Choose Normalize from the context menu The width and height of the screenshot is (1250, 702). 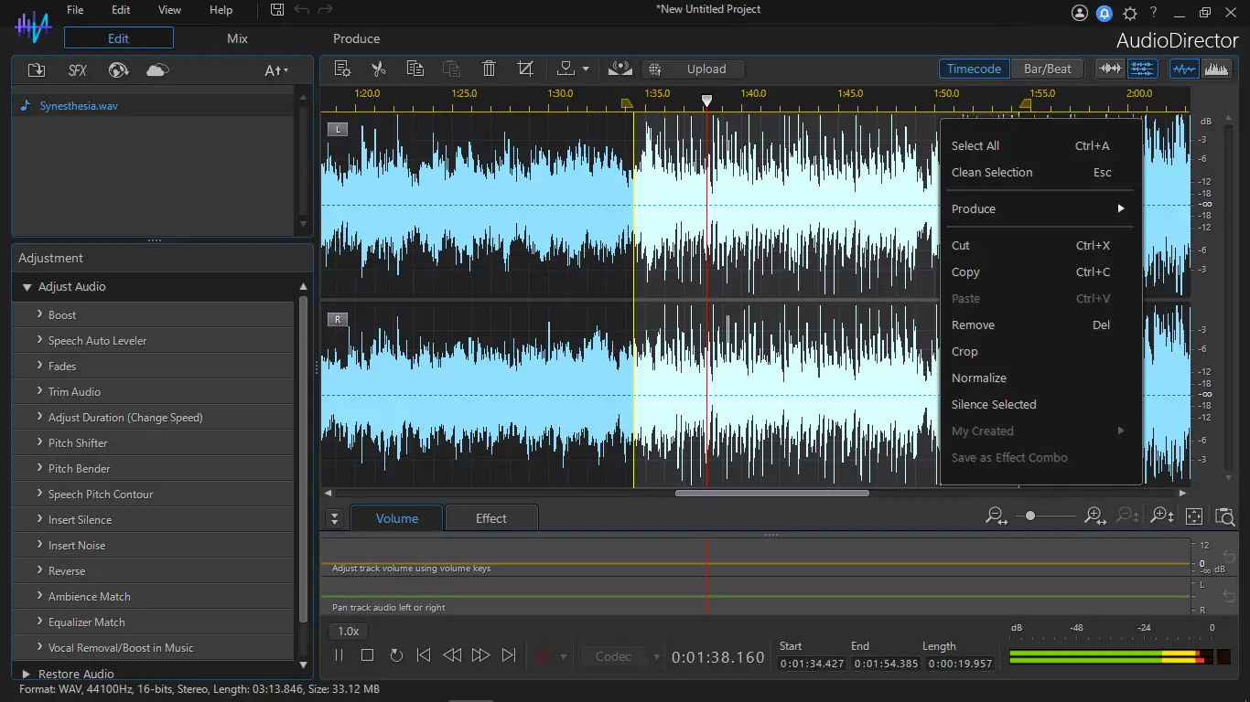(x=978, y=378)
